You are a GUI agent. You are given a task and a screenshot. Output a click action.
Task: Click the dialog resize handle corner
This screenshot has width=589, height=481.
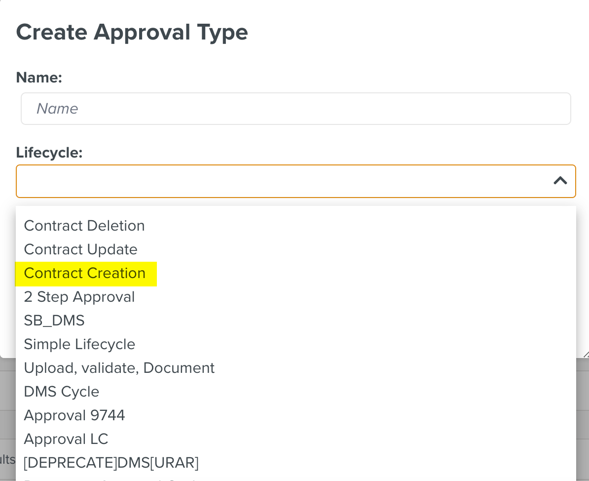point(586,354)
